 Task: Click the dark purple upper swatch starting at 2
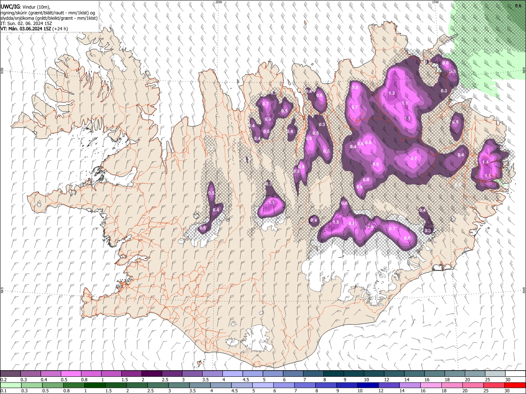pos(152,373)
